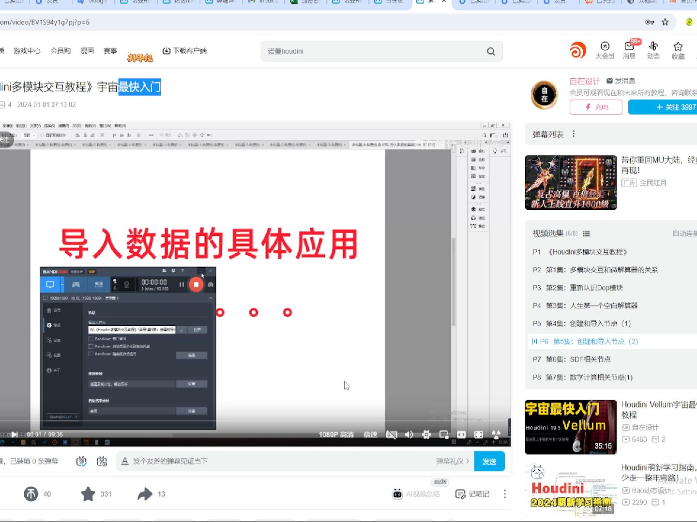Open the 1080P 高清 quality selector
This screenshot has width=697, height=522.
click(336, 435)
